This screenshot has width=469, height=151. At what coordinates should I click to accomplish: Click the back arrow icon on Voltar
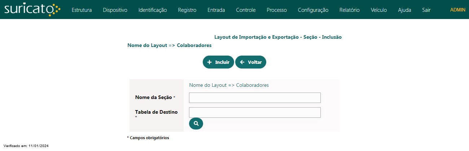[242, 62]
